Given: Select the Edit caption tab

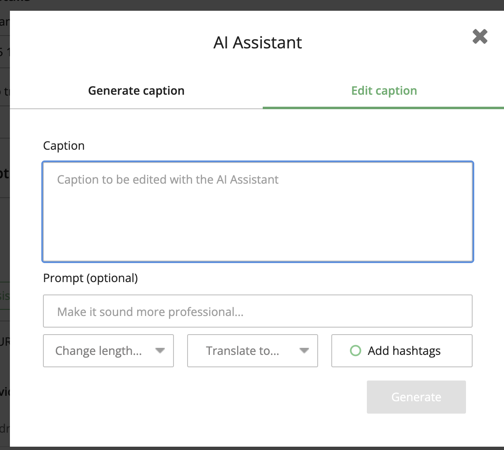Looking at the screenshot, I should point(384,91).
